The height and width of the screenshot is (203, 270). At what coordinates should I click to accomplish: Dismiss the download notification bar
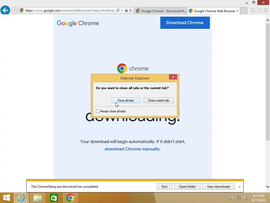(239, 187)
